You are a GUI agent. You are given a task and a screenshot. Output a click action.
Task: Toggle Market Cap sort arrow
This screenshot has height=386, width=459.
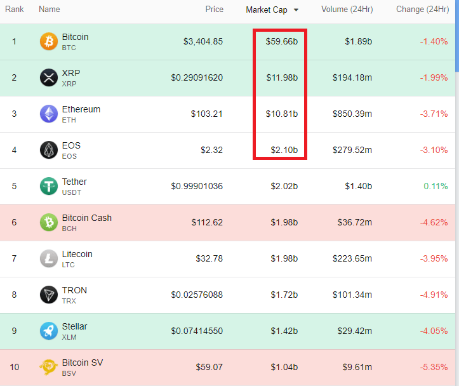296,10
